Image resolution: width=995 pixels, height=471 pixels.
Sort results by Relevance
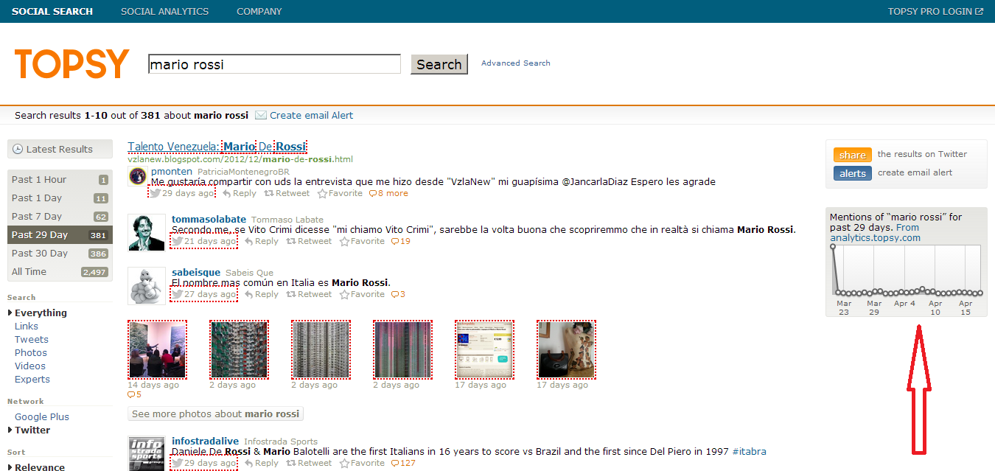click(40, 467)
